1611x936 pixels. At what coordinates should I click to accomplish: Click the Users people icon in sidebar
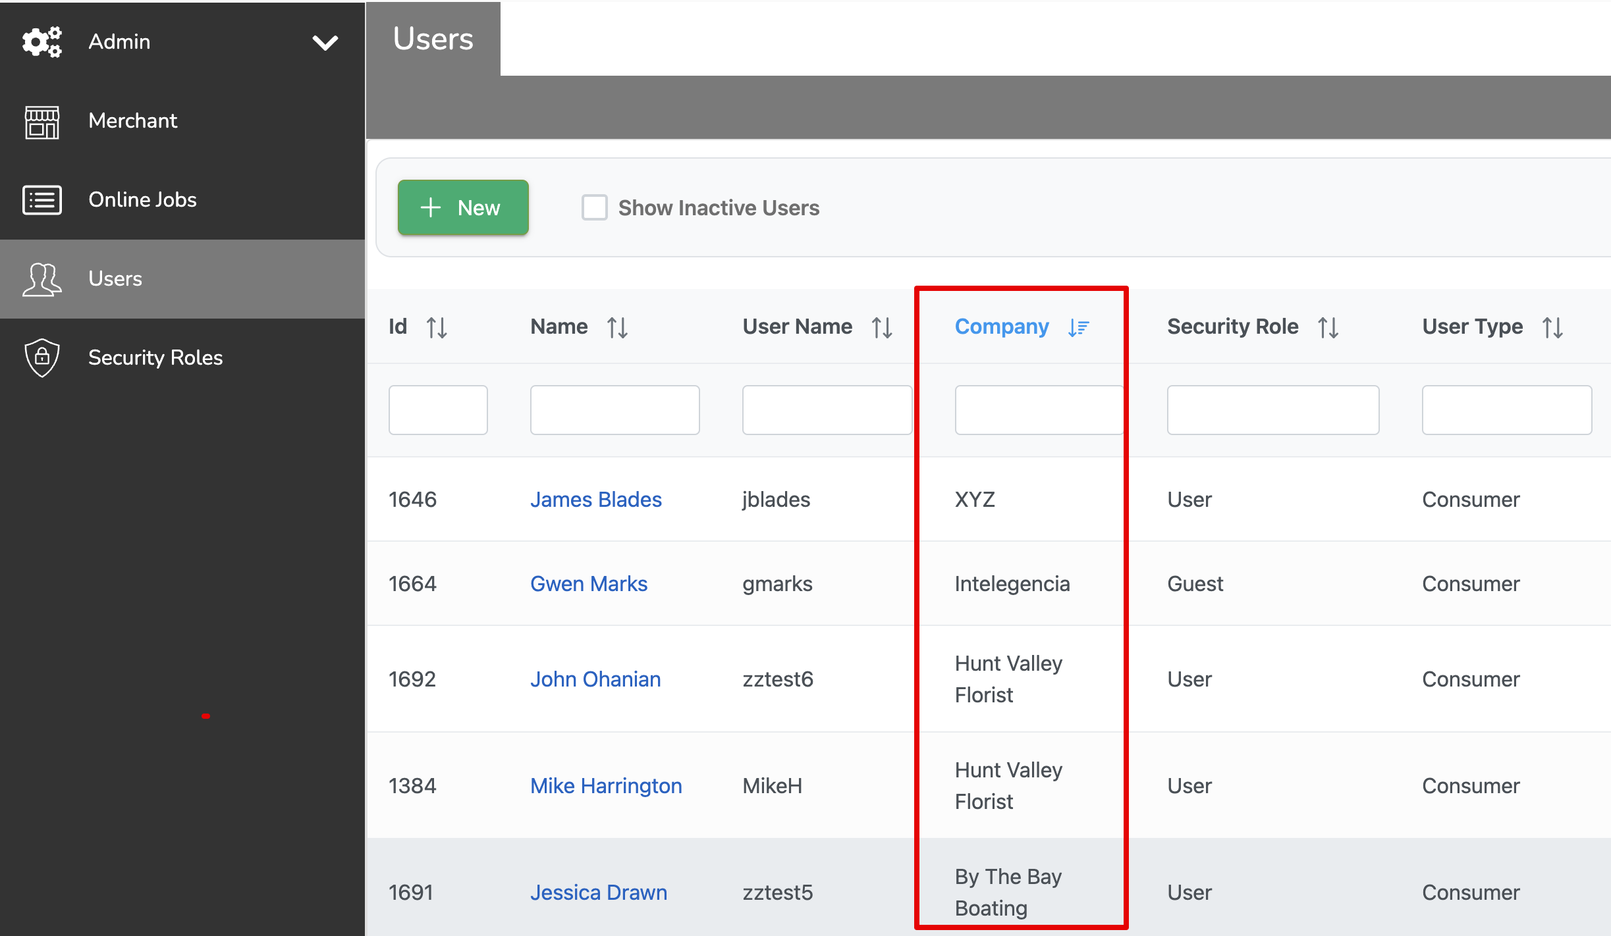click(41, 279)
